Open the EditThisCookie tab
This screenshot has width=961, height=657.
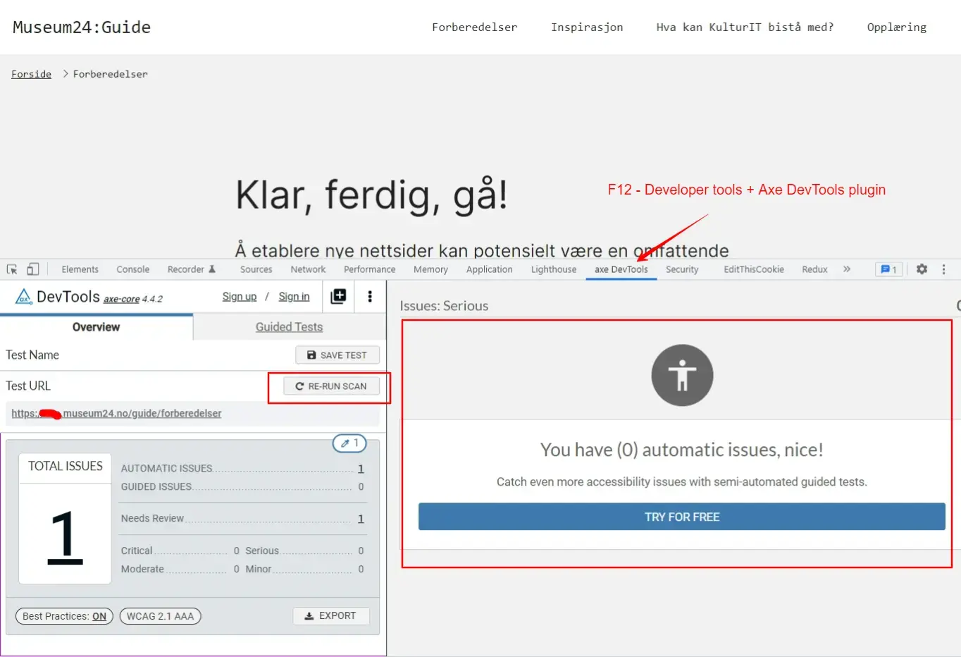coord(754,269)
